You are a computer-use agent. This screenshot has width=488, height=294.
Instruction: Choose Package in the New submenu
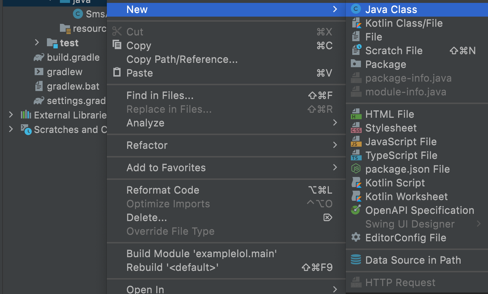417,64
